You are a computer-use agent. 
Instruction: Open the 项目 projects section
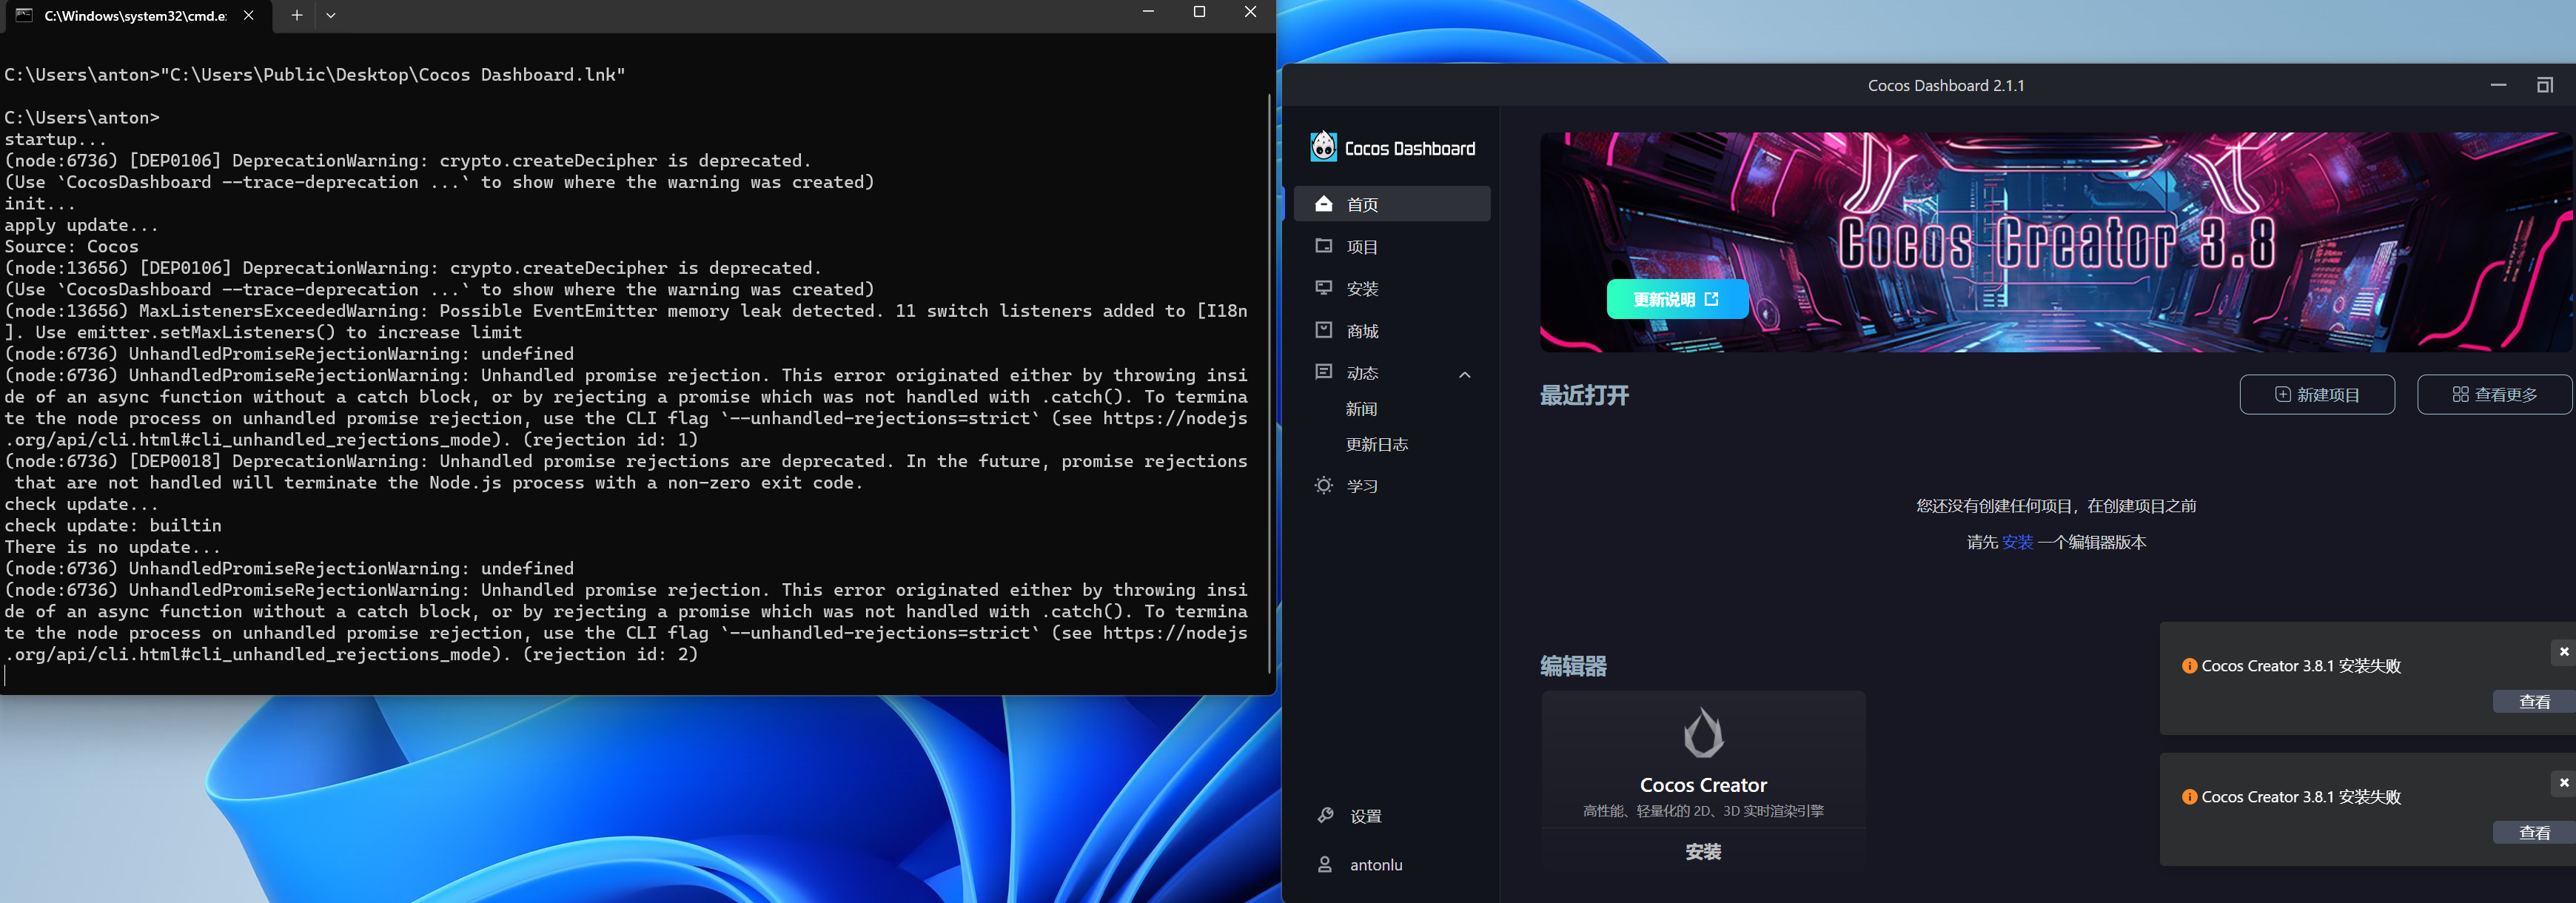pos(1361,247)
